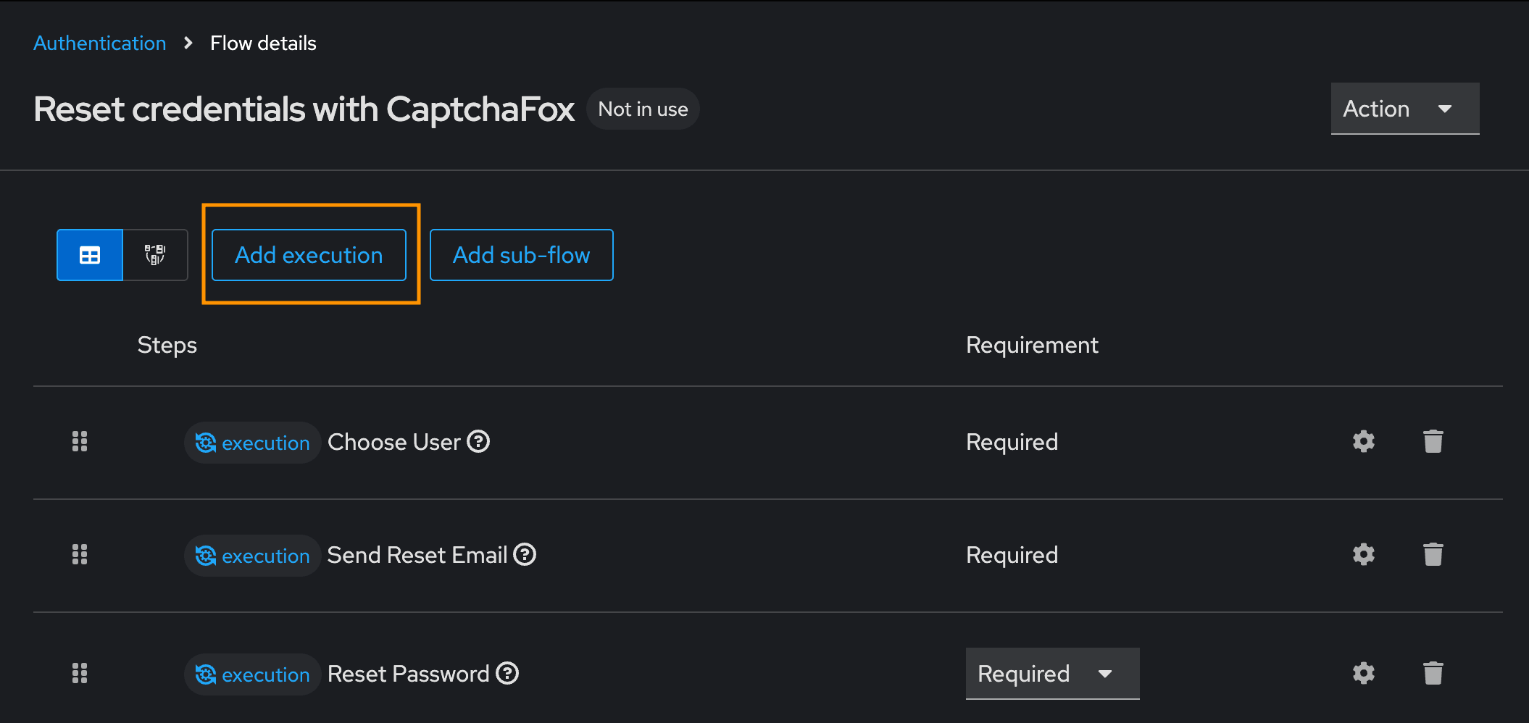
Task: Open the Action dropdown menu
Action: coord(1405,109)
